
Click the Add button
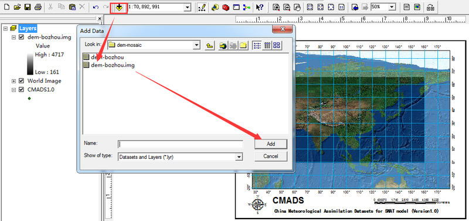pos(271,144)
